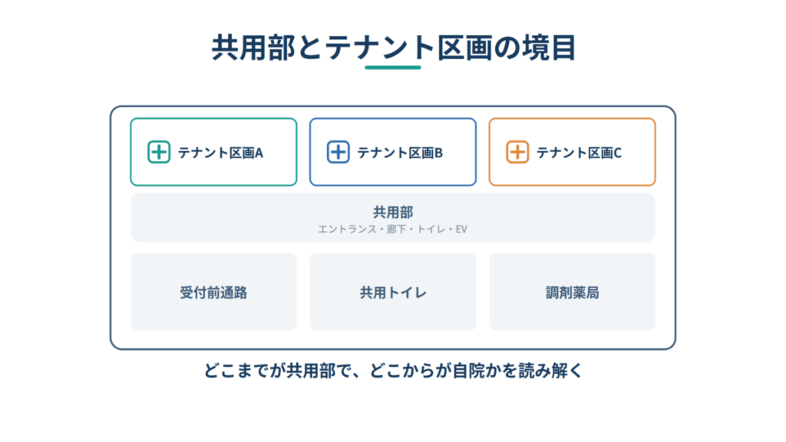Click the green-bordered tenant card A
Screen dimensions: 786x442
[x=213, y=152]
